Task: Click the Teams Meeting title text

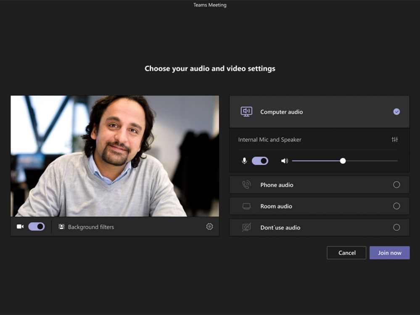Action: [x=210, y=5]
